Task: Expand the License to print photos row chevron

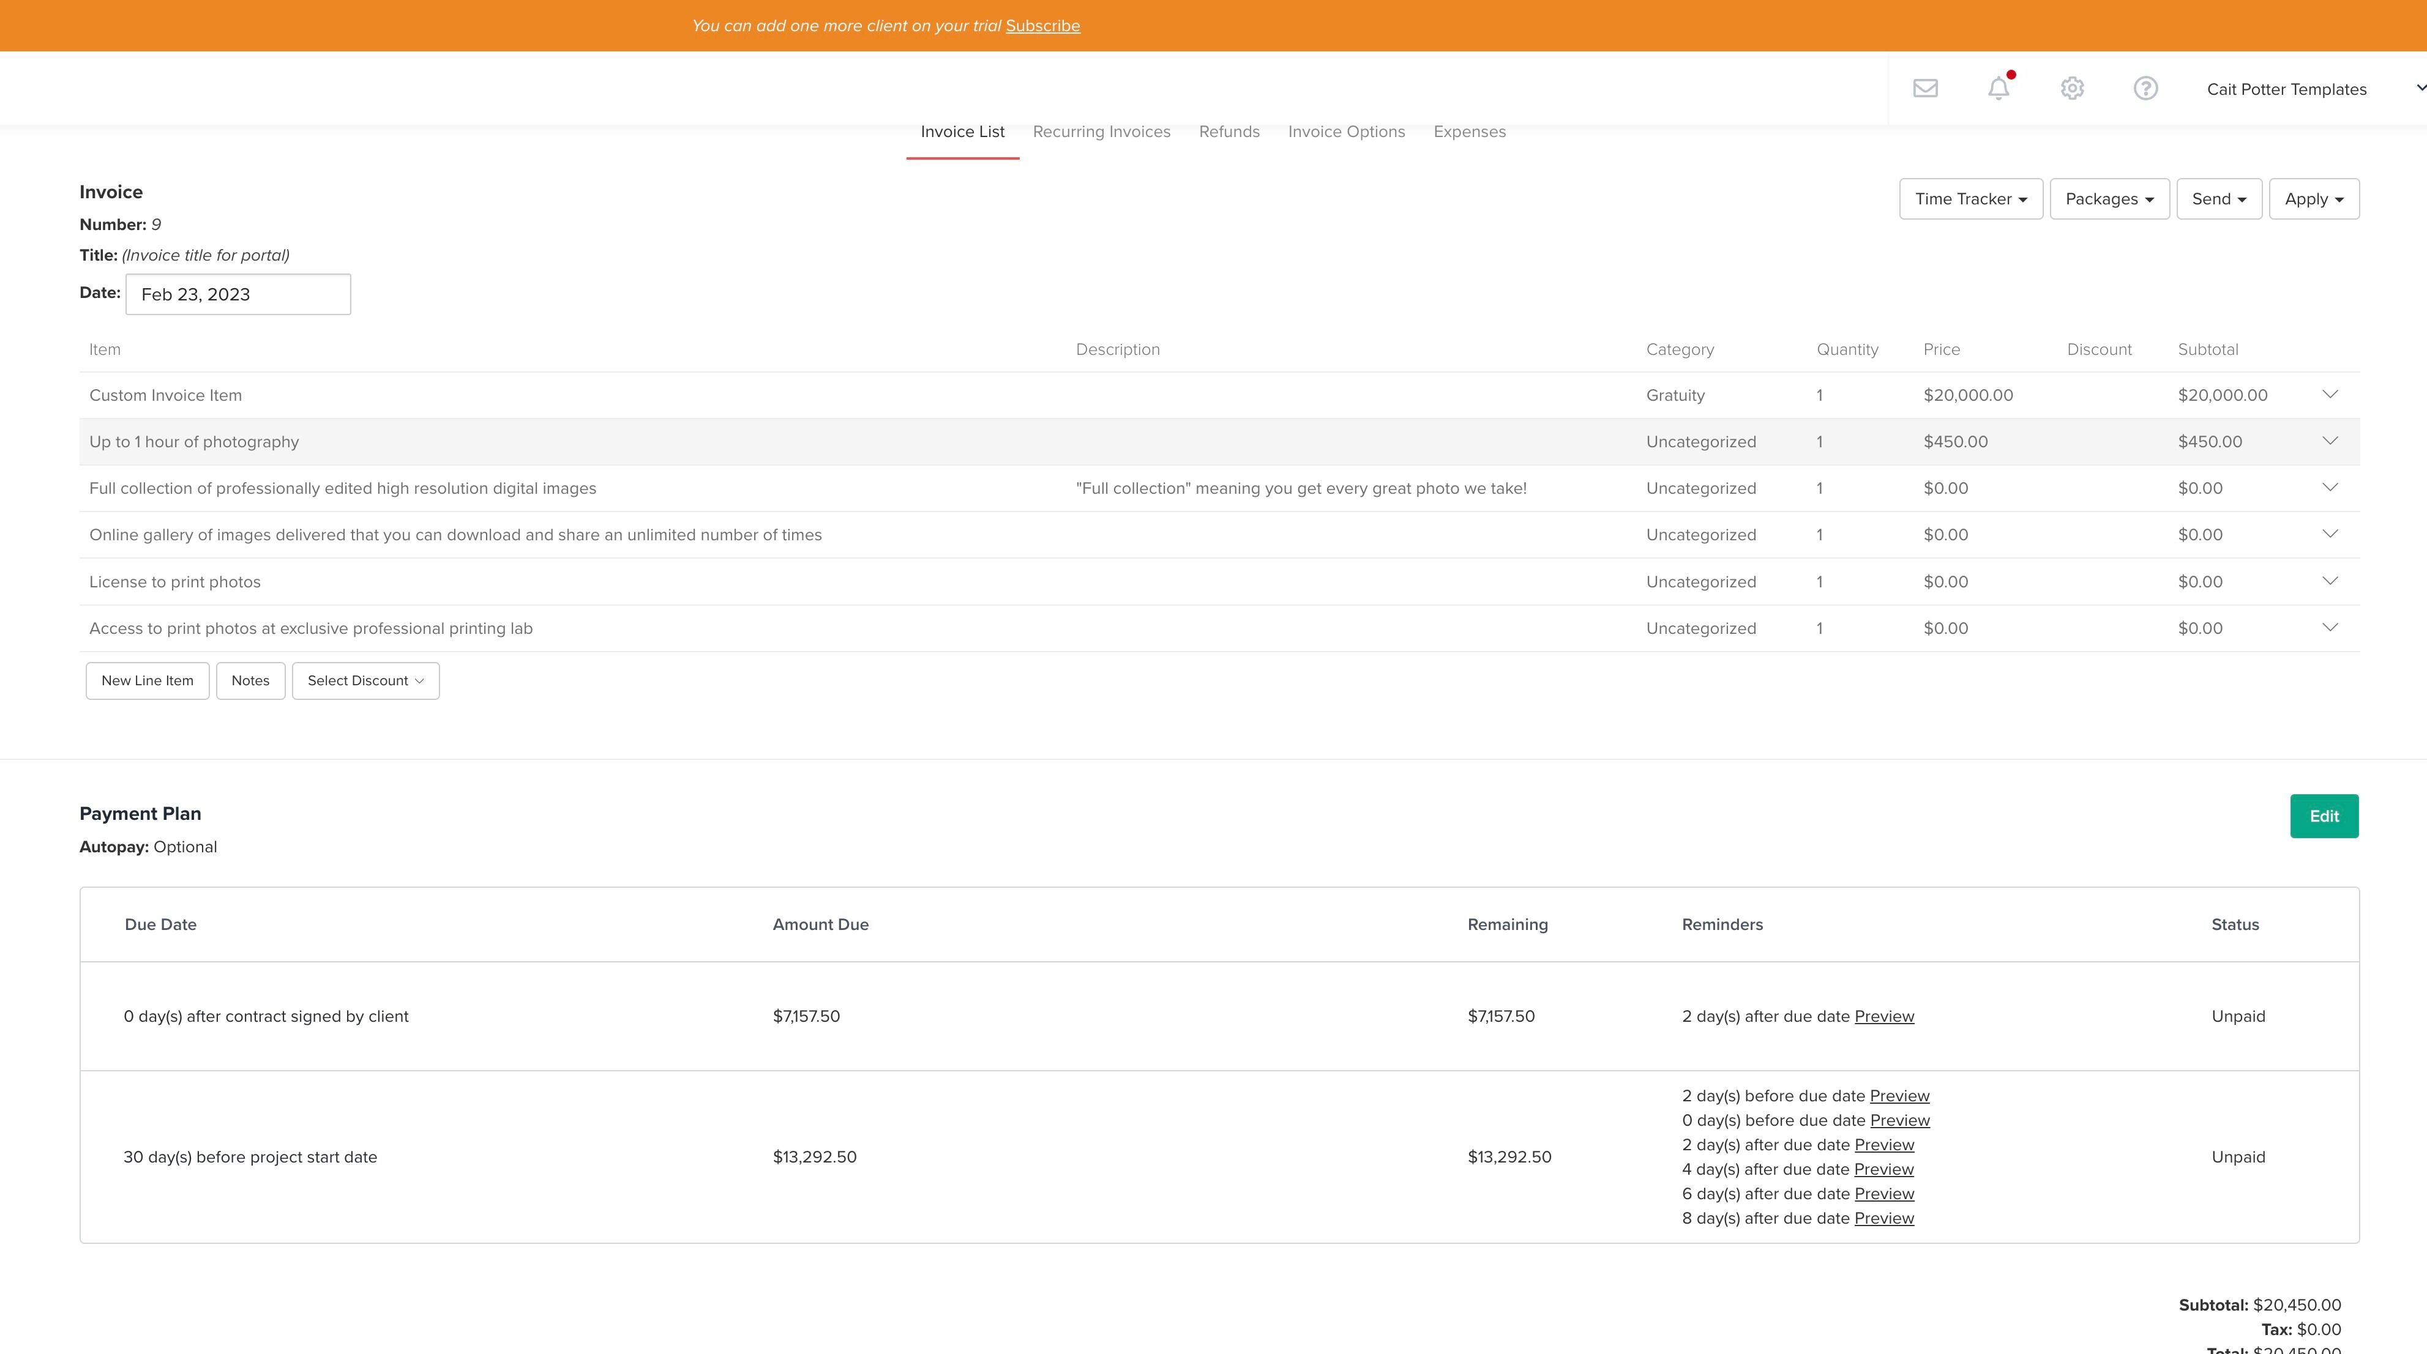Action: 2330,581
